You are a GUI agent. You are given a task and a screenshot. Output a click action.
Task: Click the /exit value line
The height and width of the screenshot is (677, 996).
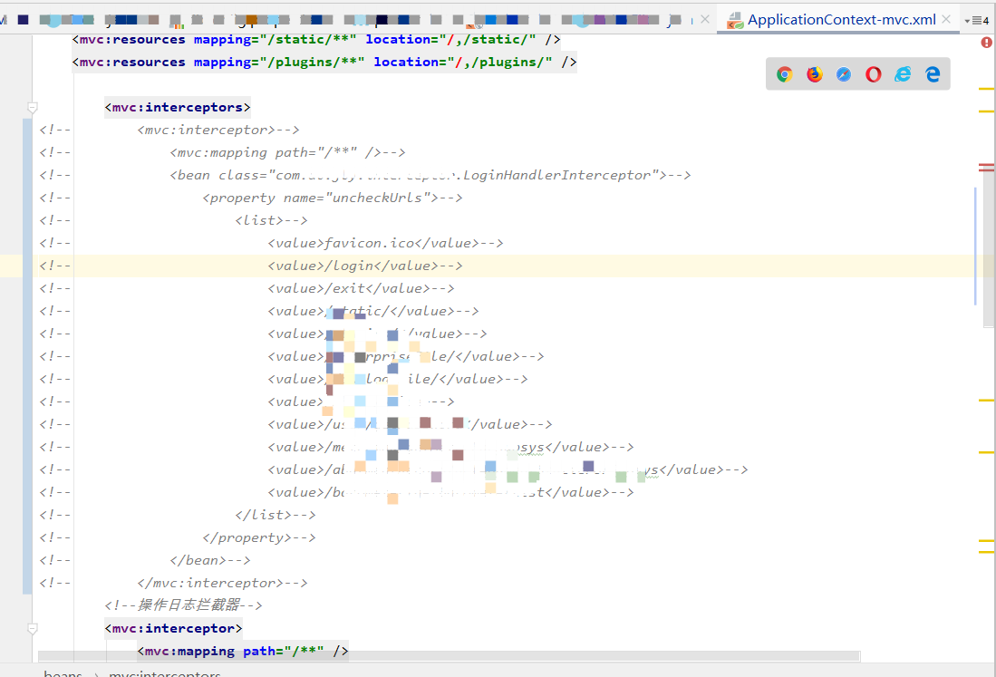click(x=361, y=289)
